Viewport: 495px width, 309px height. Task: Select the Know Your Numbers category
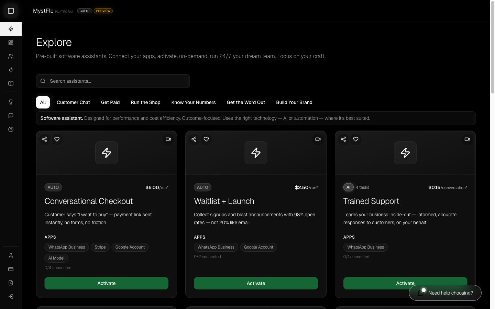click(194, 102)
